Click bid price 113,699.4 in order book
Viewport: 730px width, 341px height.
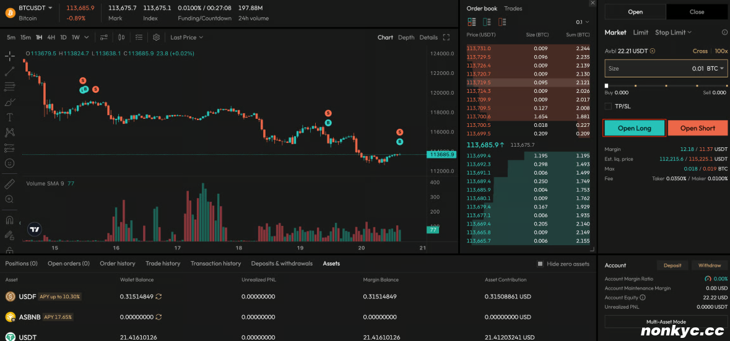coord(478,155)
